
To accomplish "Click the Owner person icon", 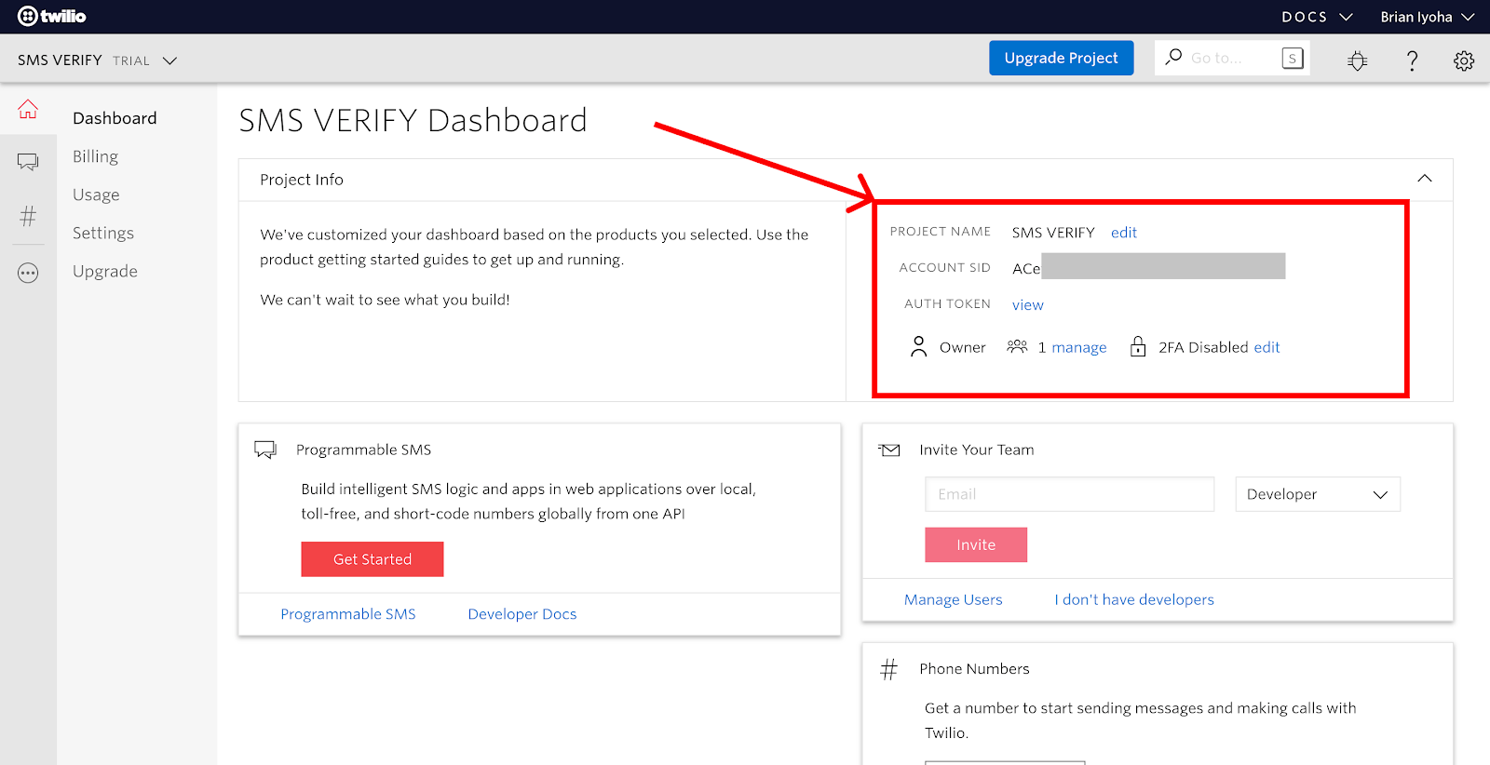I will [918, 346].
